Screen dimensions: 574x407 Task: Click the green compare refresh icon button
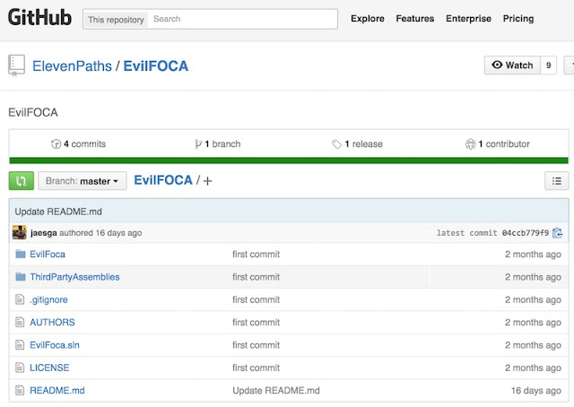click(x=21, y=181)
